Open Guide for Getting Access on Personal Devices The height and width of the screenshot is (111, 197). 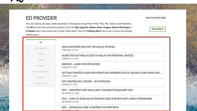point(112,57)
